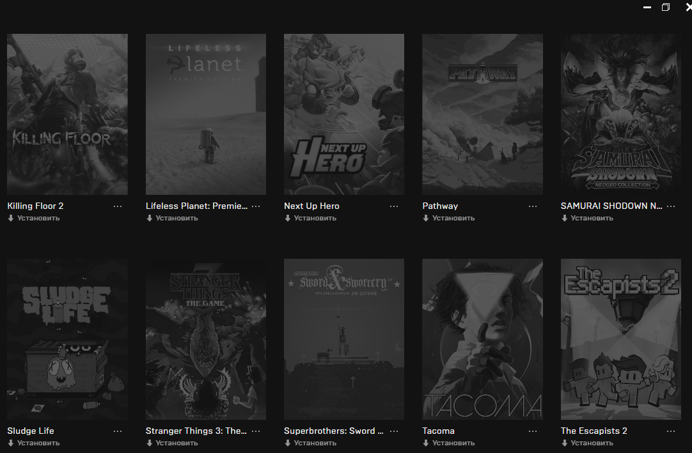Screen dimensions: 692x453
Task: Open the three-dot menu for Stranger Things 3
Action: click(x=256, y=431)
